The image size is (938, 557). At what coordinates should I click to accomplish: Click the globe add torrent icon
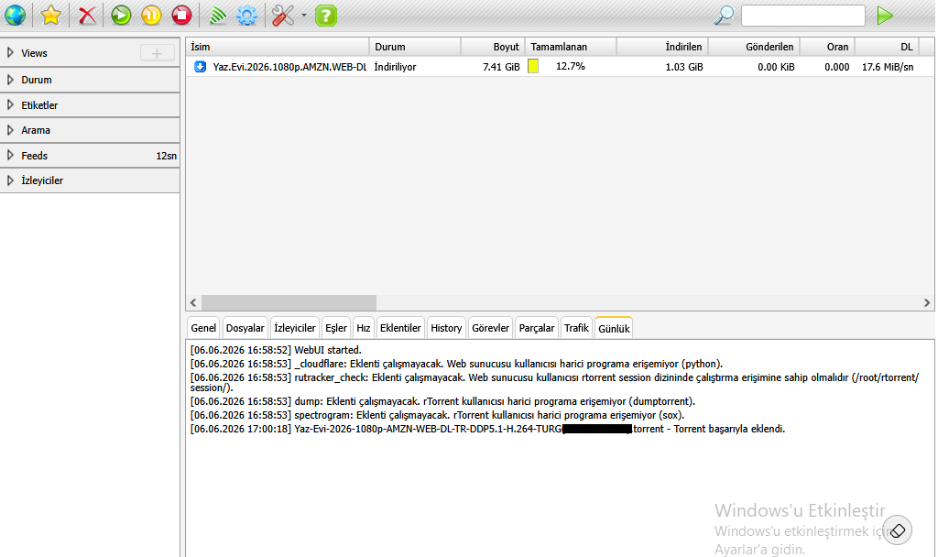coord(15,15)
